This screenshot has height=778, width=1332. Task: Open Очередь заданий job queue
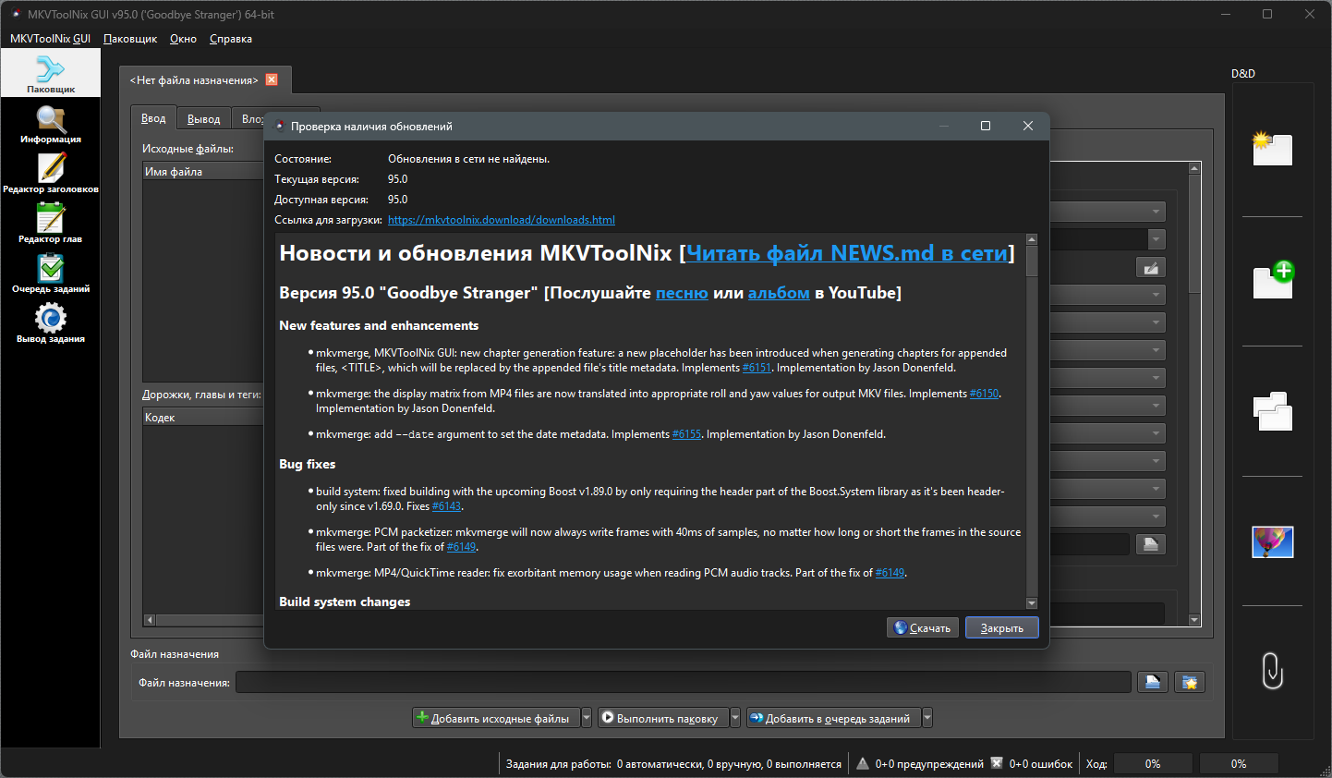pyautogui.click(x=51, y=273)
